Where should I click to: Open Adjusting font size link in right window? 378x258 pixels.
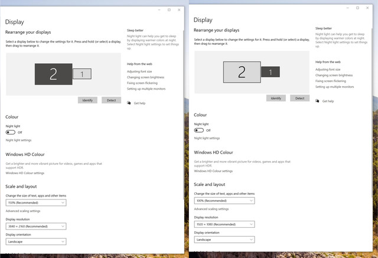(328, 70)
